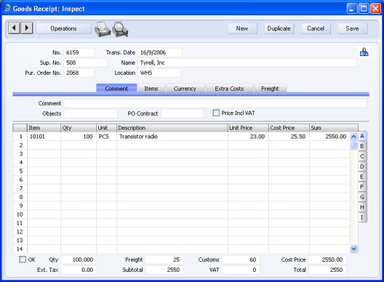This screenshot has width=384, height=282.
Task: Click the VAT field 0
Action: click(241, 270)
